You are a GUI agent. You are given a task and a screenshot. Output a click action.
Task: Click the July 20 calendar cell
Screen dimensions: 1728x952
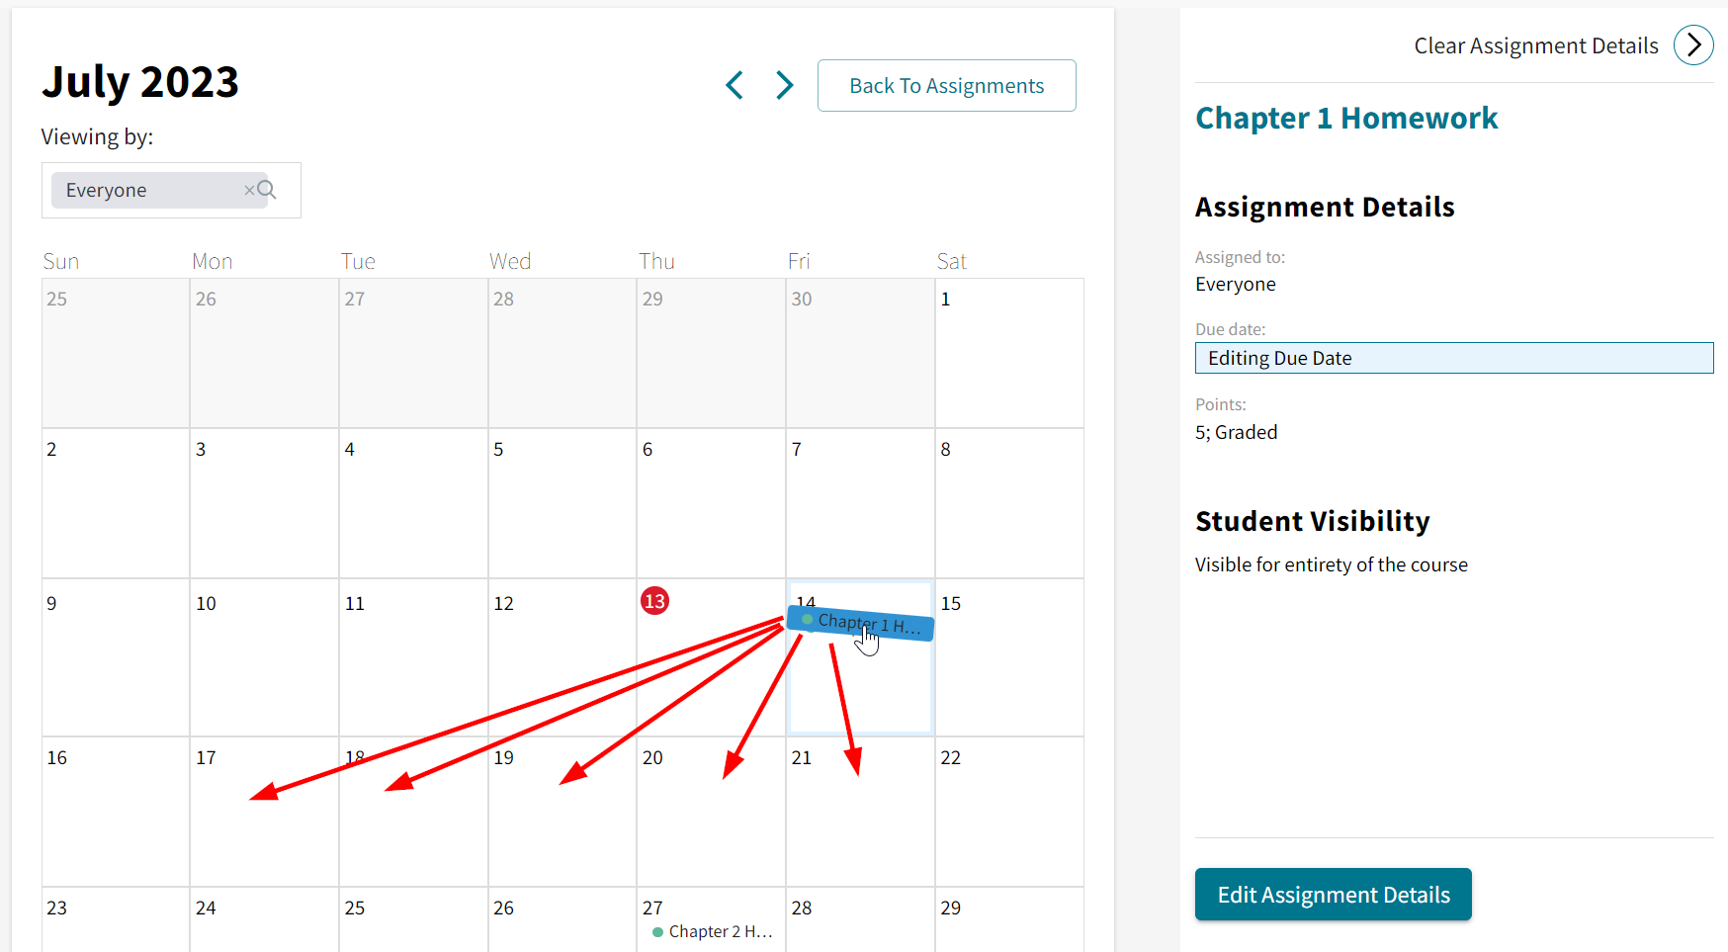click(711, 811)
